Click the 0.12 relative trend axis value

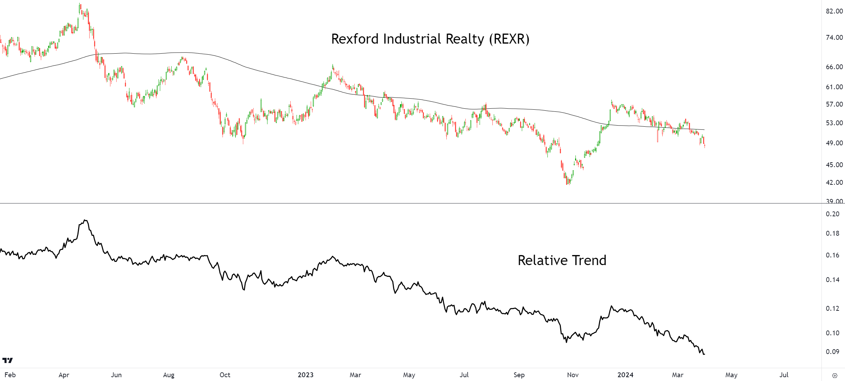(833, 308)
